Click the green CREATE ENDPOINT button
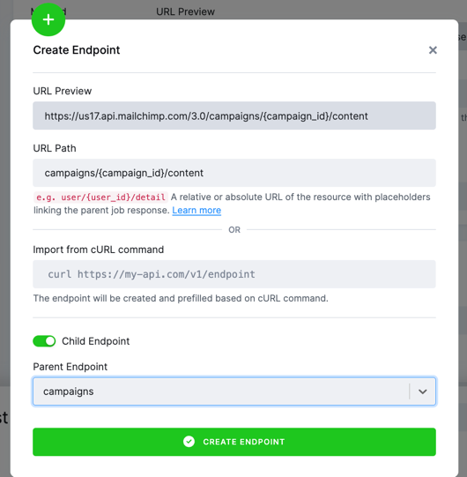This screenshot has width=467, height=477. [234, 442]
